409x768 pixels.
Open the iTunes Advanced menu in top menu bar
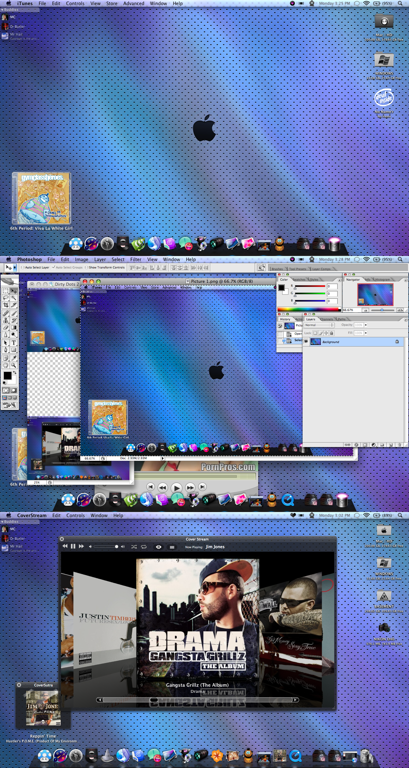pyautogui.click(x=134, y=4)
